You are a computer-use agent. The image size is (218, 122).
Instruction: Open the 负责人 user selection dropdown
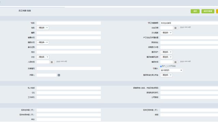click(171, 70)
